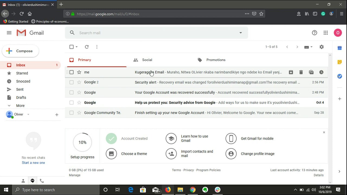Open Gmail settings gear
Screen dimensions: 347x195
pos(322,47)
